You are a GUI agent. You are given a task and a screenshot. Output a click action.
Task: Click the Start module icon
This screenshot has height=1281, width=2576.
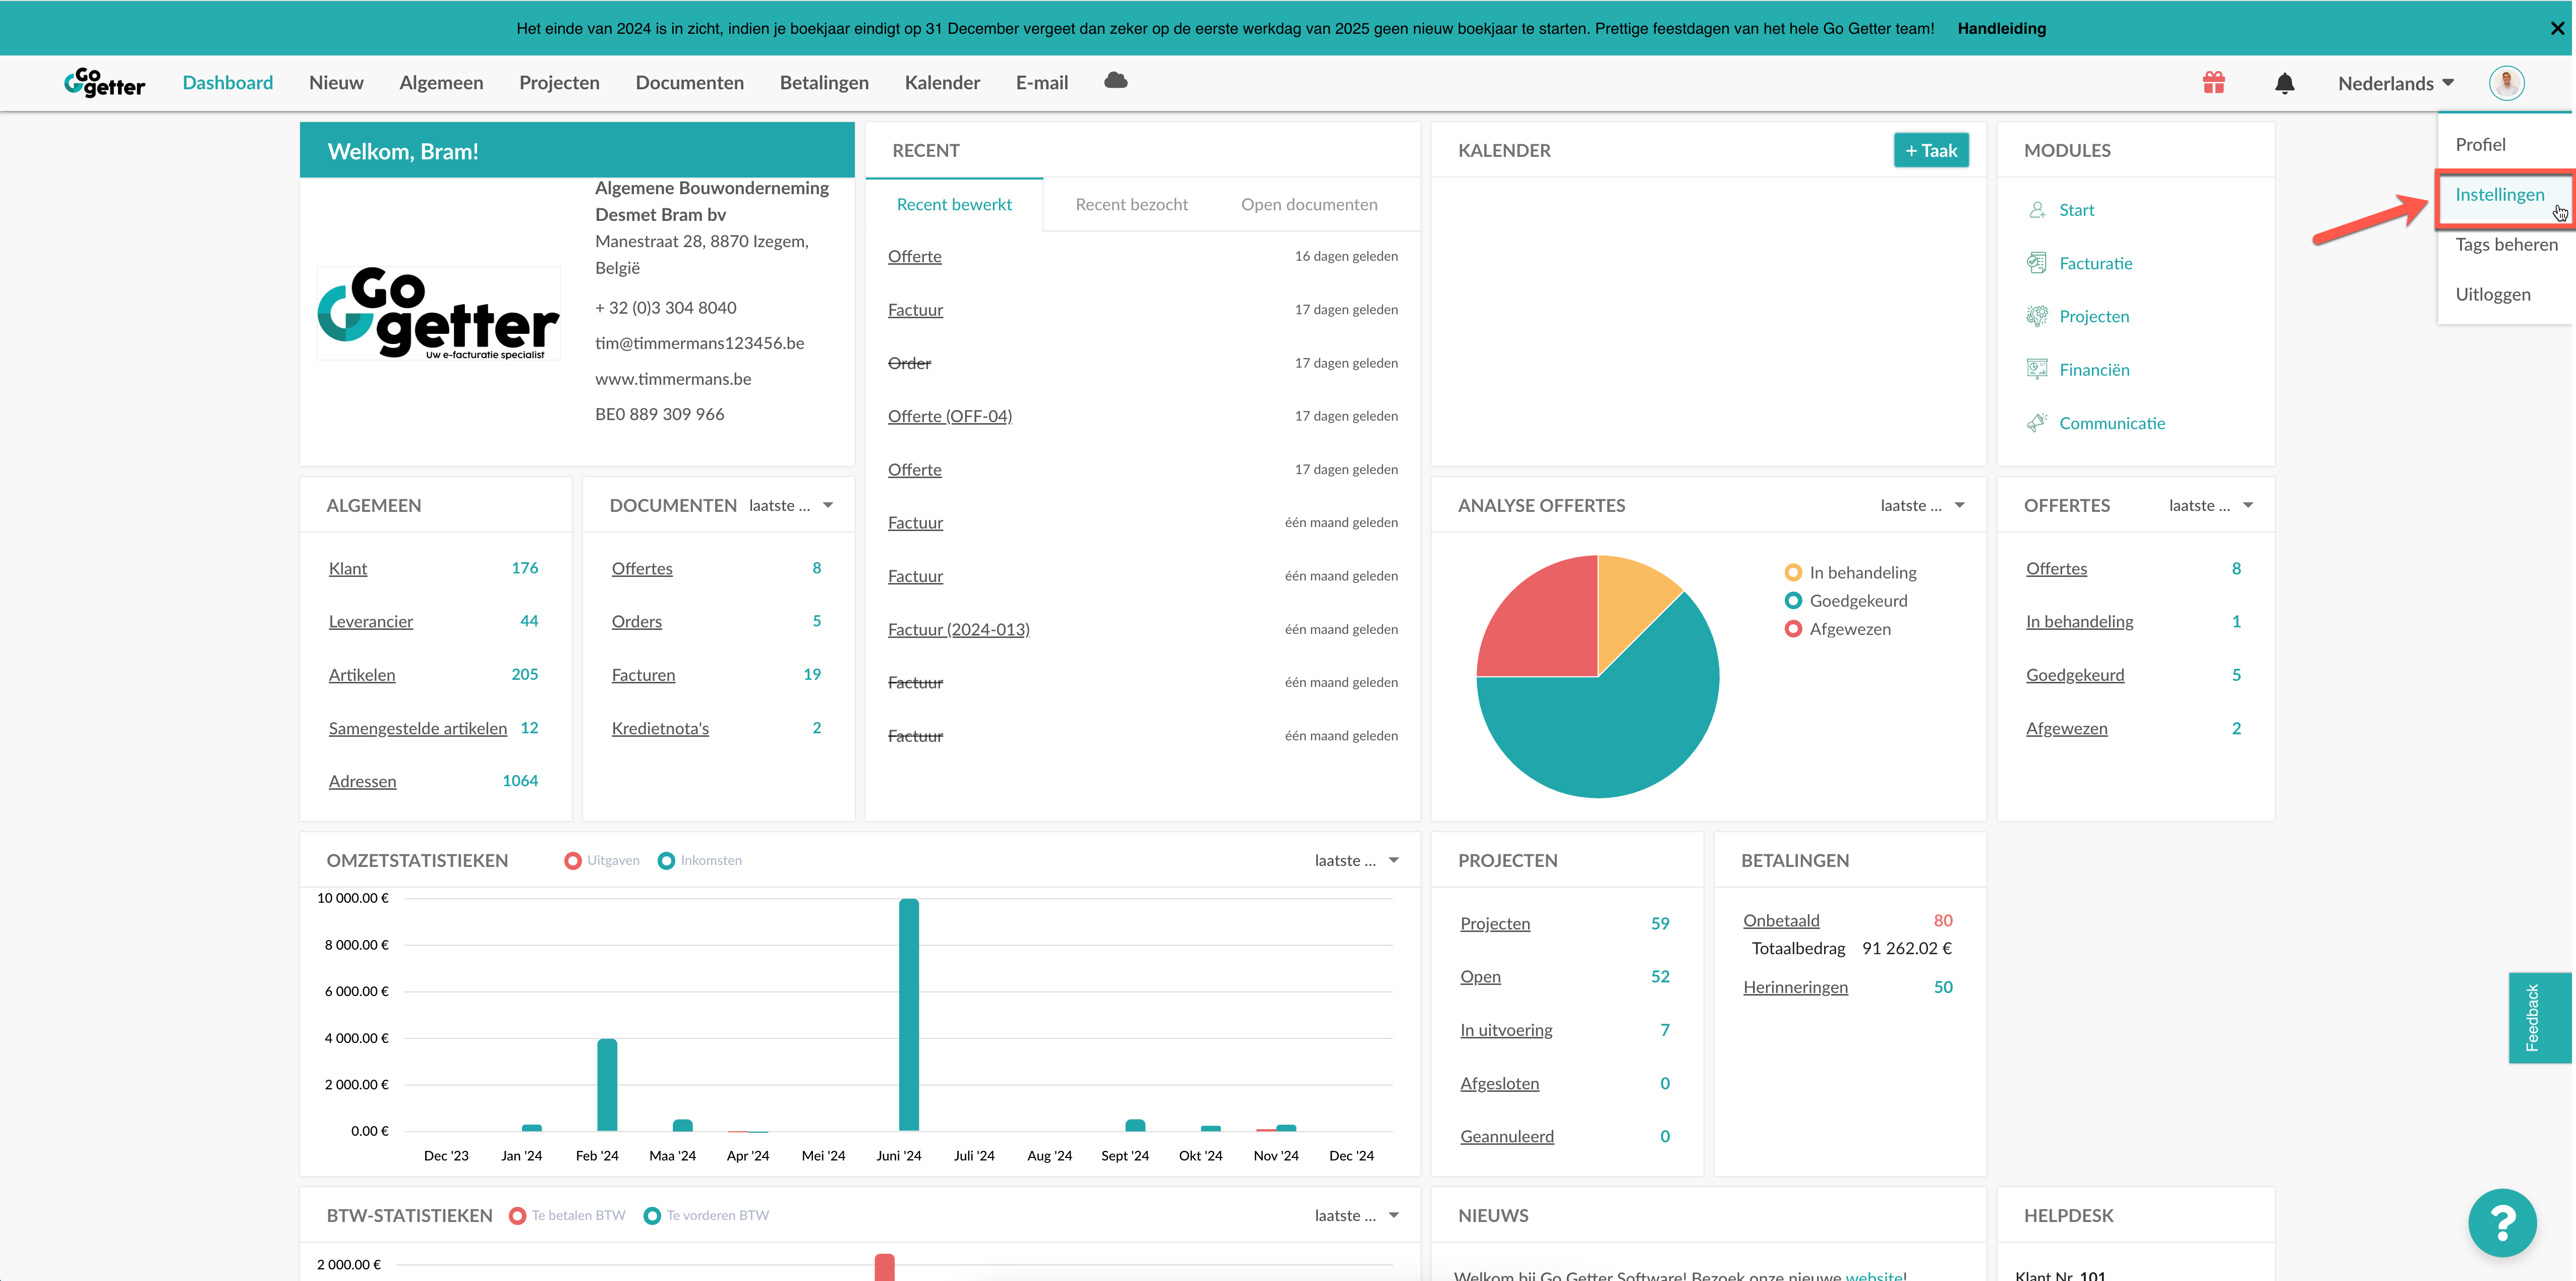pos(2037,210)
